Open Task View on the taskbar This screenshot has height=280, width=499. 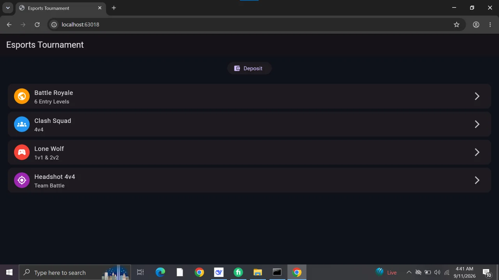coord(140,272)
